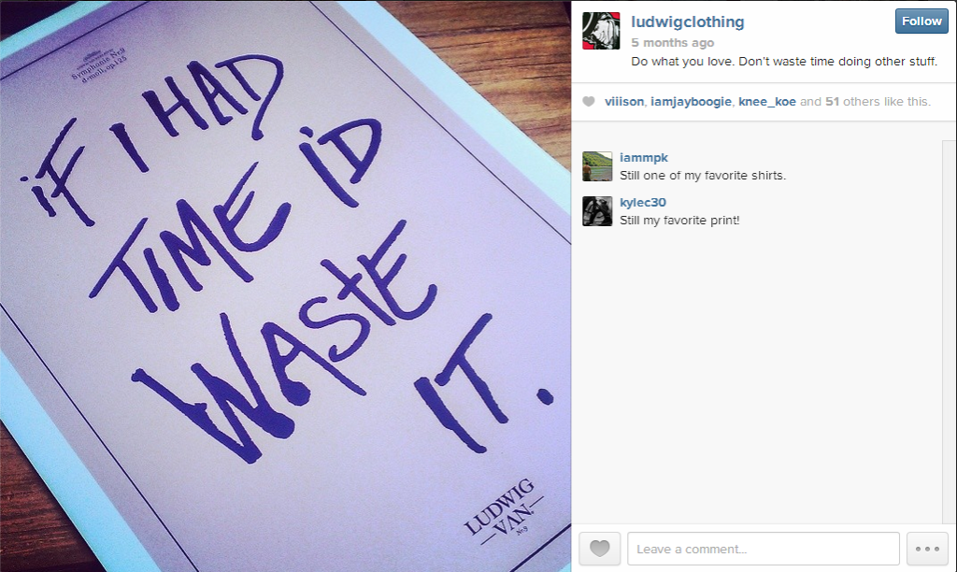
Task: Open commenter iammpk's username link
Action: point(644,158)
